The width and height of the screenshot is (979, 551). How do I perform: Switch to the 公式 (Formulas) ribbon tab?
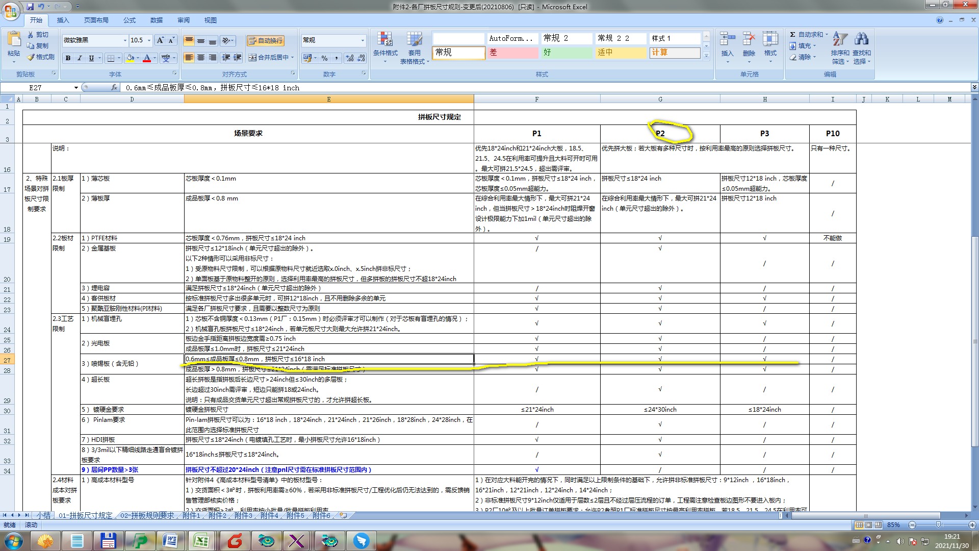(130, 20)
